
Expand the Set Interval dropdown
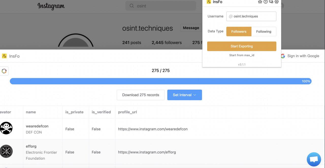click(185, 95)
